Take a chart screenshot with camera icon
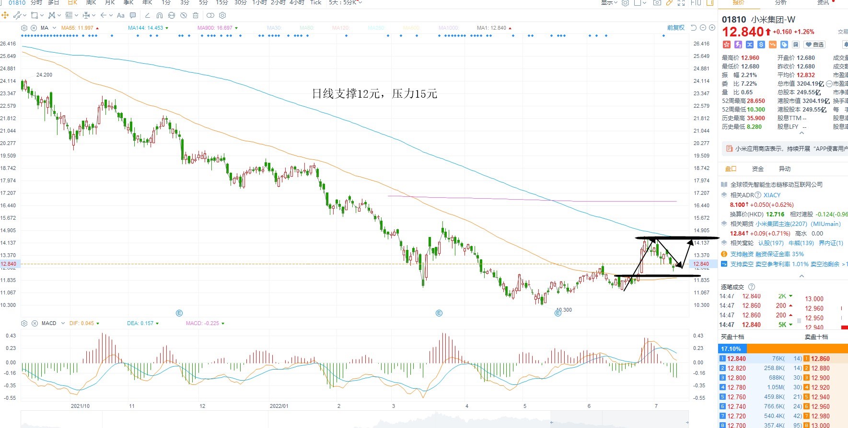The image size is (848, 428). click(657, 2)
